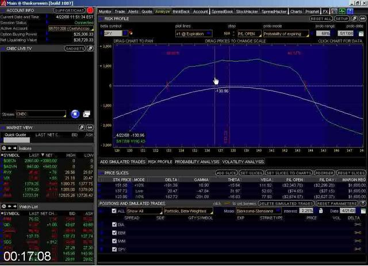Open the CNBC stream selector dropdown
368x266 pixels.
41,114
